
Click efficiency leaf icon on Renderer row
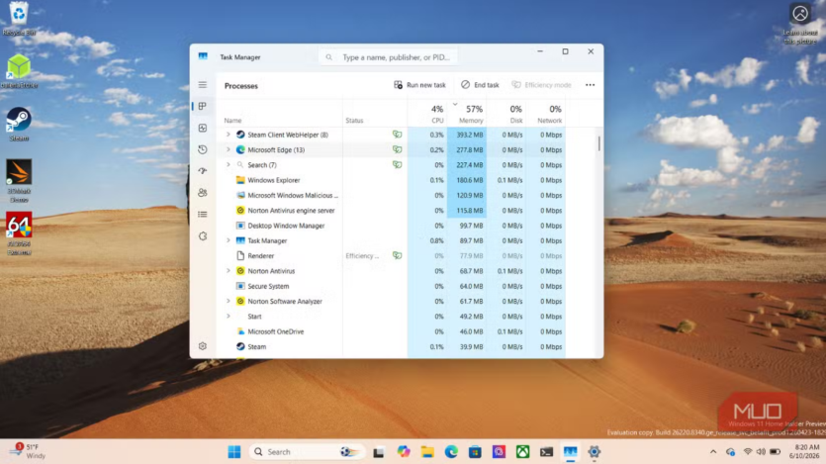(398, 256)
